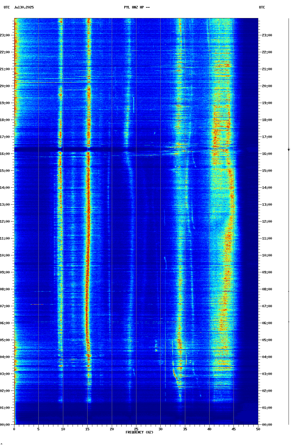Viewport: 301px width, 447px height.
Task: Click the 10:00 label on right time axis
Action: (267, 255)
